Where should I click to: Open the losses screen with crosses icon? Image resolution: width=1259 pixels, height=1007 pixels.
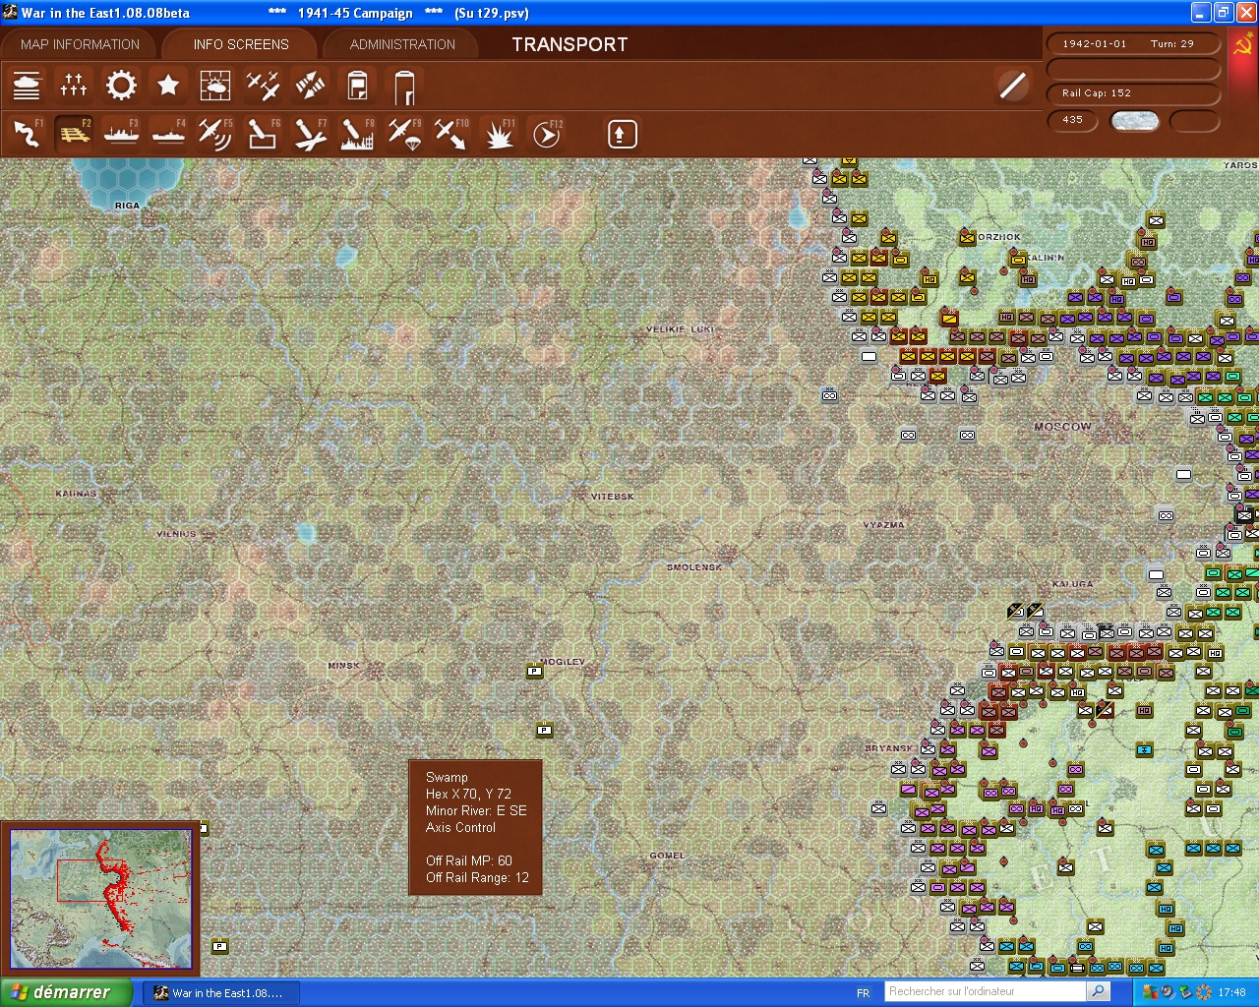click(x=74, y=86)
